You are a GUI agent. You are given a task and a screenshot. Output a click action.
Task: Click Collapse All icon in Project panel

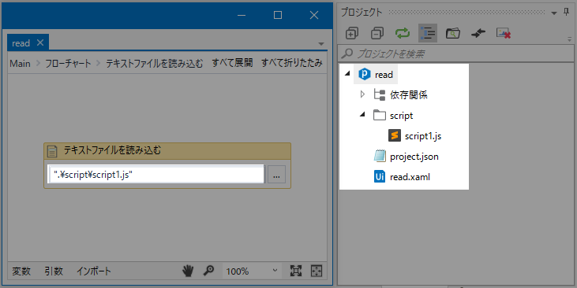point(377,33)
